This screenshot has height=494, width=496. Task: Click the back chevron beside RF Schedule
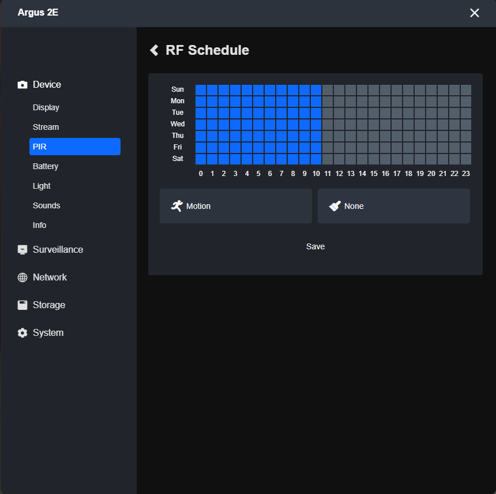pyautogui.click(x=154, y=50)
